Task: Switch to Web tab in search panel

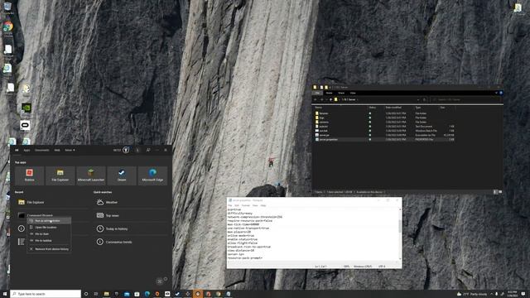Action: (57, 150)
